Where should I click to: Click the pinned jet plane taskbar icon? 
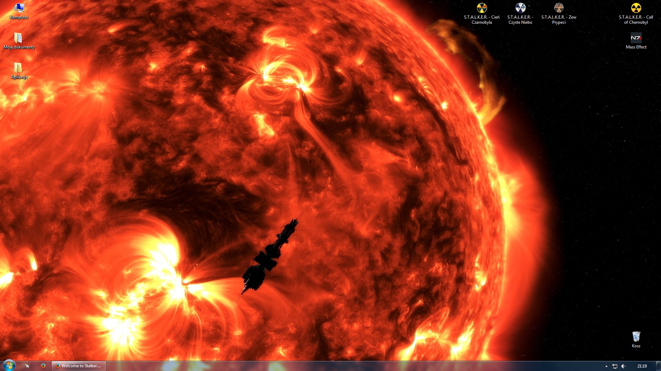[27, 366]
